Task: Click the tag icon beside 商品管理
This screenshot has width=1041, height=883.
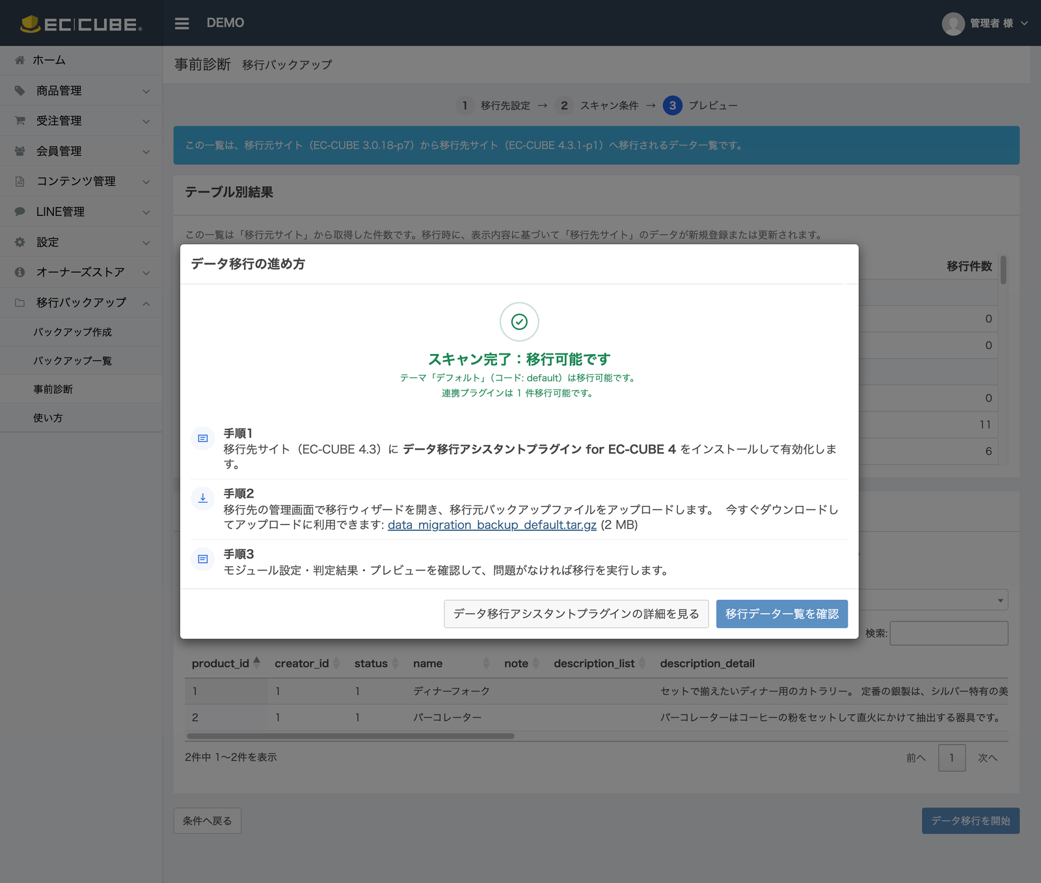Action: 20,90
